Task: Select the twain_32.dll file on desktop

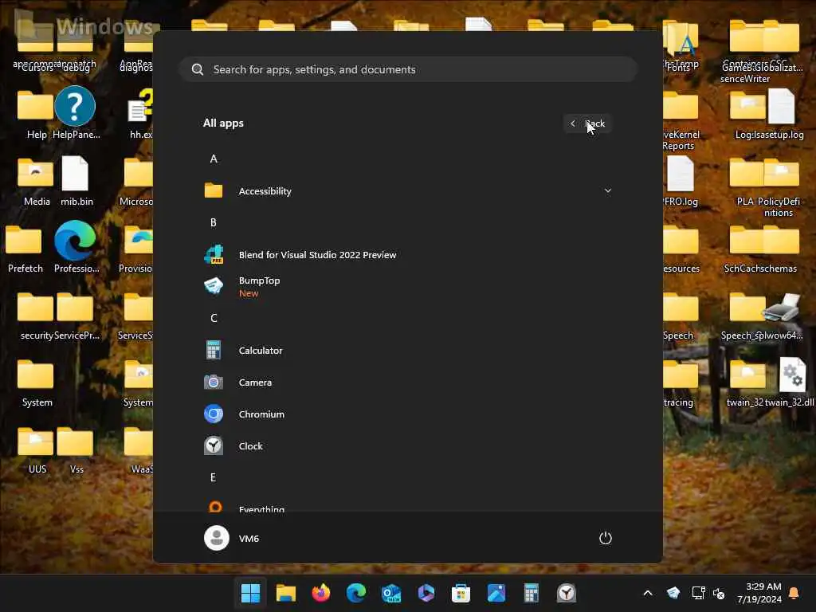Action: (791, 382)
